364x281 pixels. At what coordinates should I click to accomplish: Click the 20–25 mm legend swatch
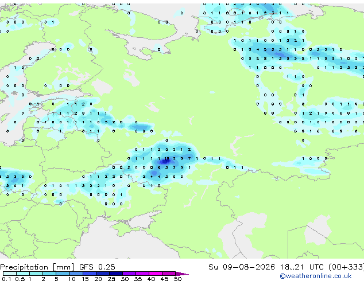(103, 274)
